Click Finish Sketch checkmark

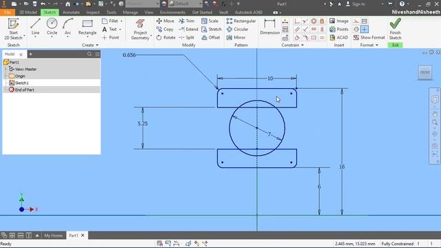tap(395, 23)
